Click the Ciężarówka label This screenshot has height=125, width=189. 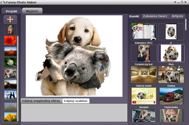tap(171, 107)
